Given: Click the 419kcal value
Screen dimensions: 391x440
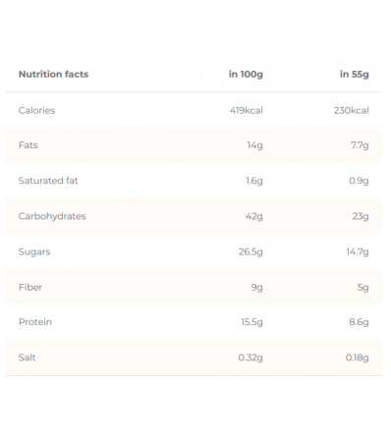Looking at the screenshot, I should pos(247,110).
